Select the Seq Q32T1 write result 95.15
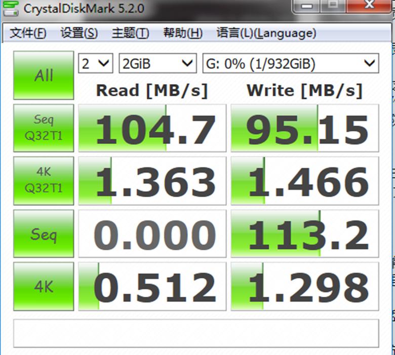 305,128
